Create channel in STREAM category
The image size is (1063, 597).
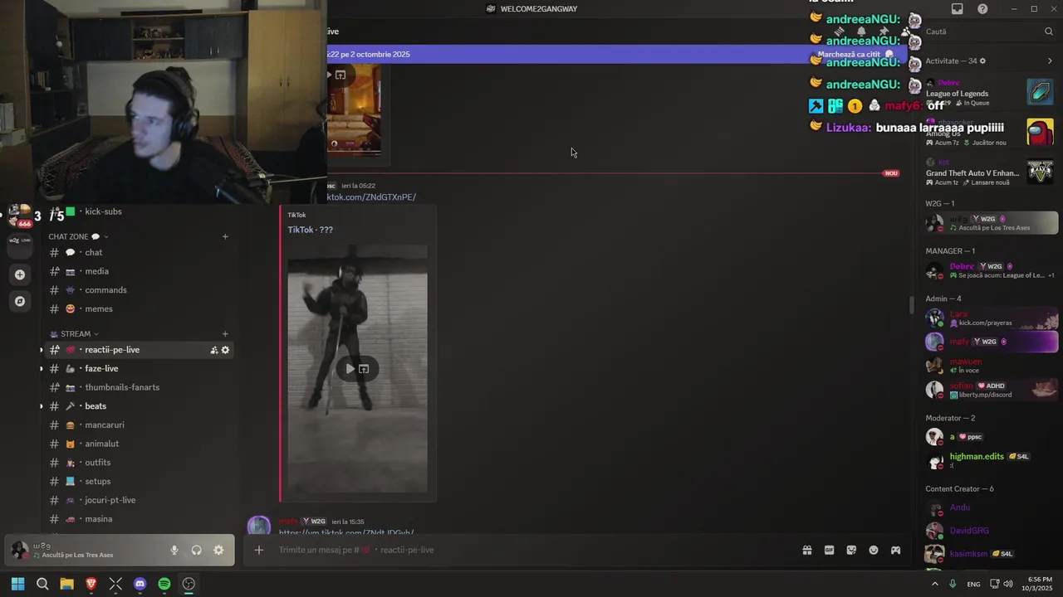coord(225,334)
